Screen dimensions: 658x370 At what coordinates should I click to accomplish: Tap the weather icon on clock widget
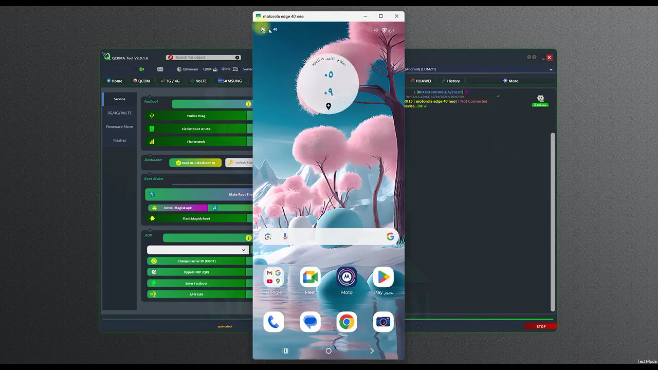328,106
